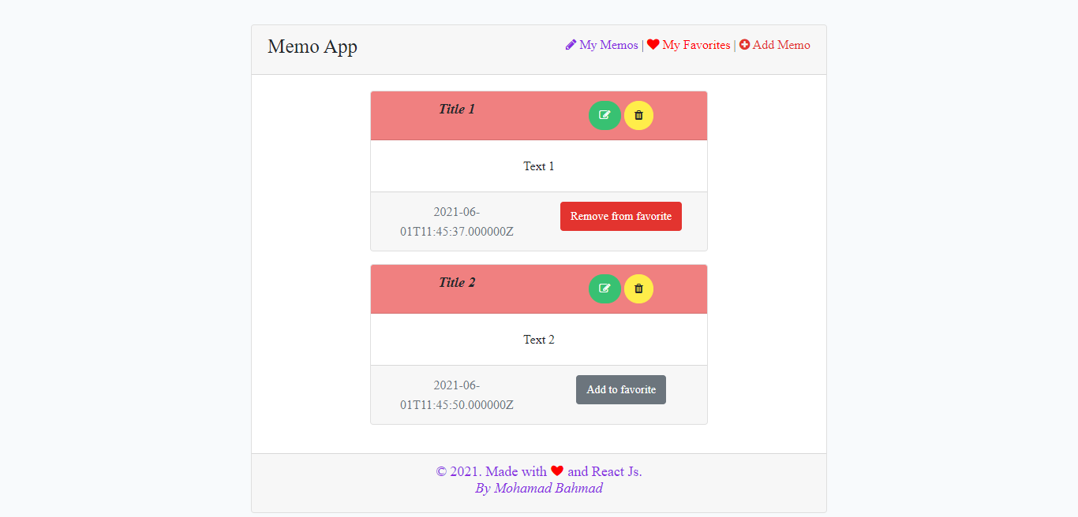Select the green edit icon on Title 1

tap(605, 115)
